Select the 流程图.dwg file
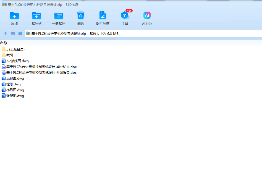 coord(13,78)
